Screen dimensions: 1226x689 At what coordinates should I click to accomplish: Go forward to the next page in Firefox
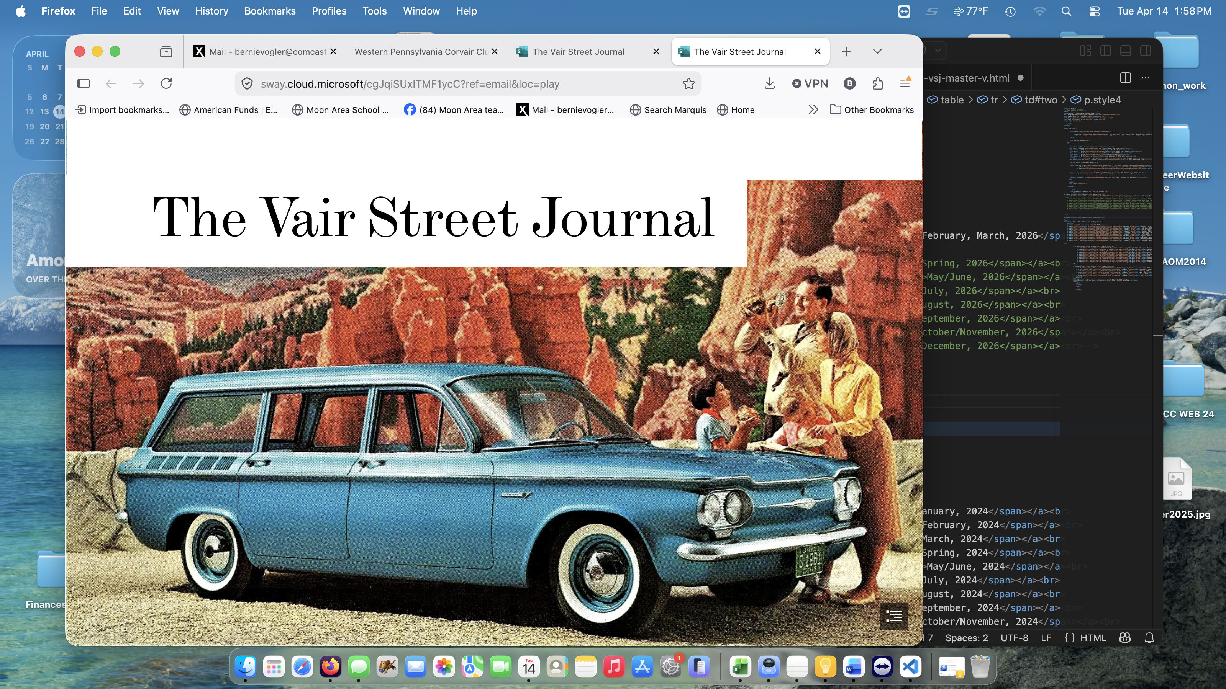(x=138, y=84)
